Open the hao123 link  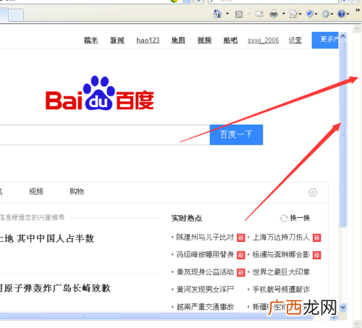click(148, 40)
